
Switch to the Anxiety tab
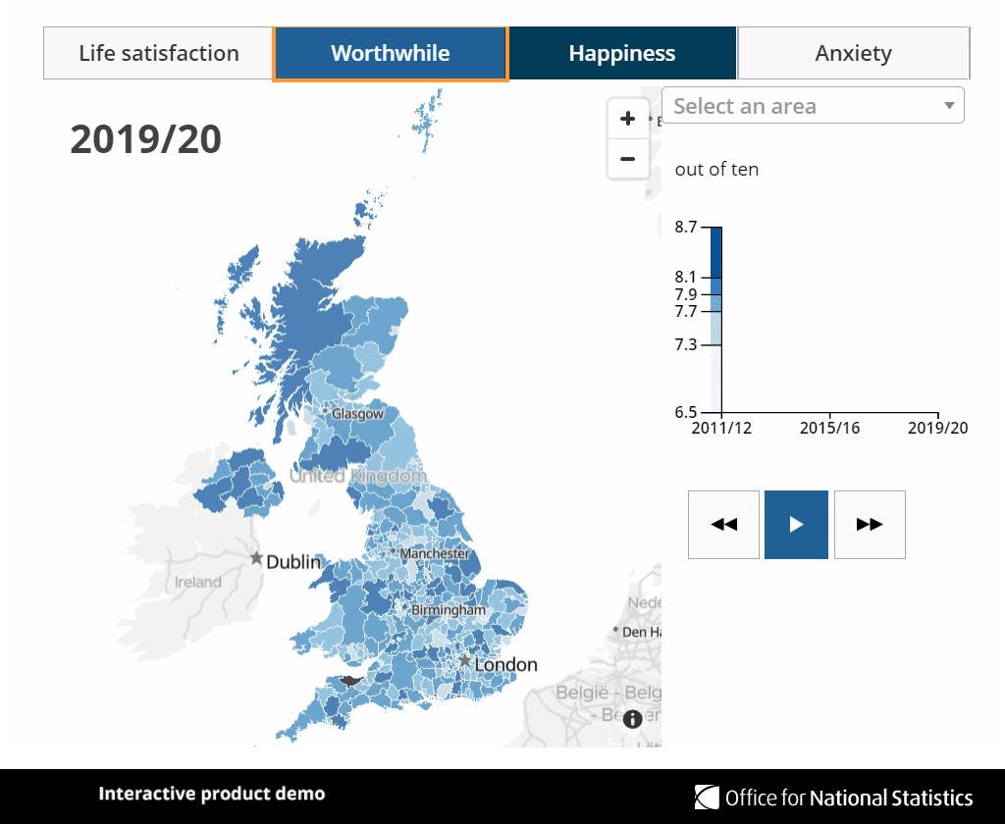[x=853, y=53]
